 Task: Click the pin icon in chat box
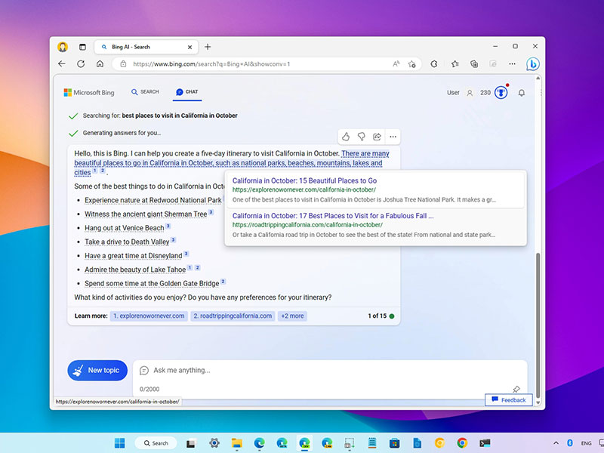point(516,389)
